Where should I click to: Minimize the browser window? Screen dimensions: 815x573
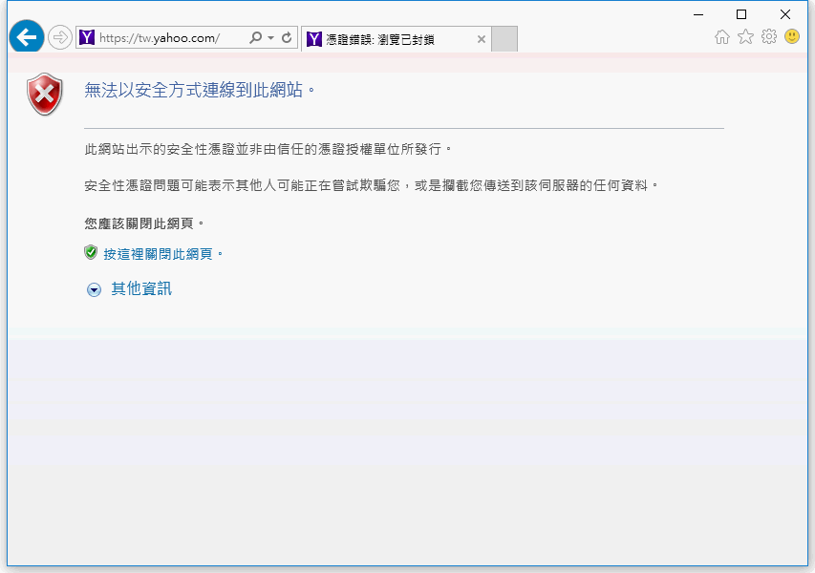point(698,14)
